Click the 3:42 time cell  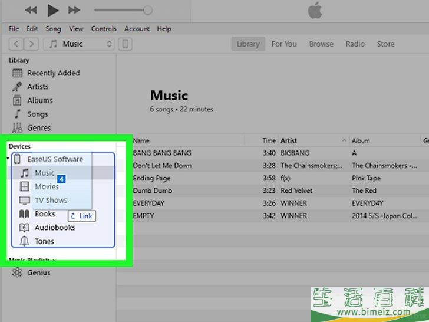pos(269,216)
